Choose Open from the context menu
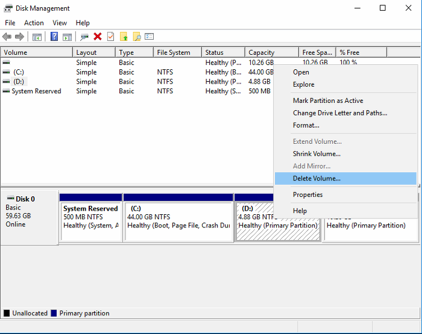This screenshot has height=334, width=422. click(x=345, y=72)
